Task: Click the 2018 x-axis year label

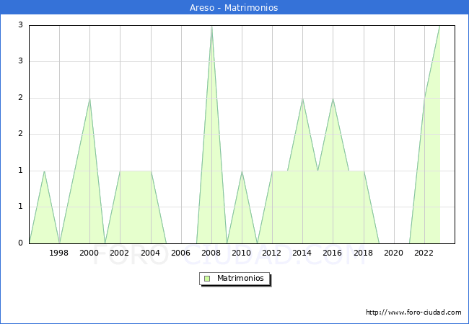Action: point(363,253)
